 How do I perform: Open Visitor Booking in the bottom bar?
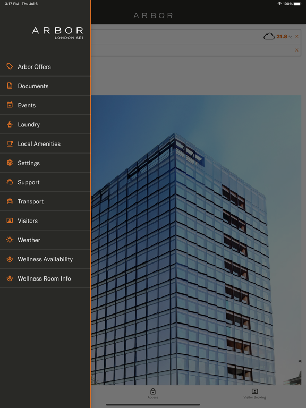[x=255, y=394]
